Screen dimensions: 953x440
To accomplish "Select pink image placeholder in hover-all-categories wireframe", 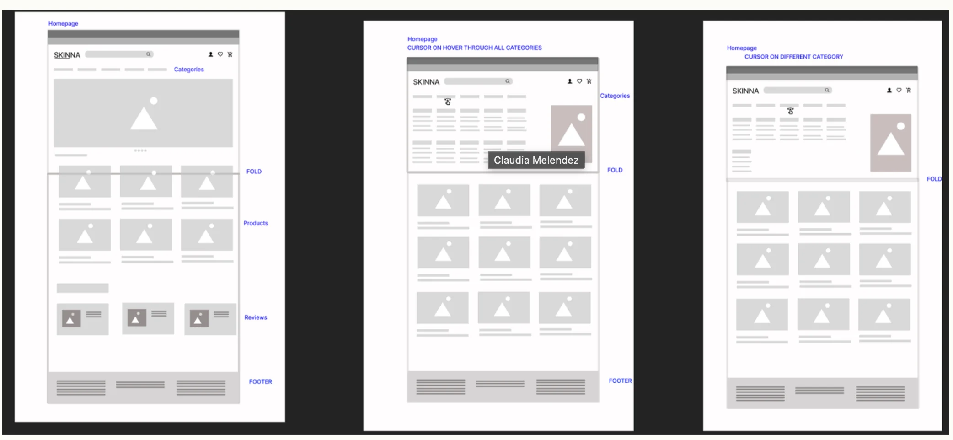I will click(572, 134).
